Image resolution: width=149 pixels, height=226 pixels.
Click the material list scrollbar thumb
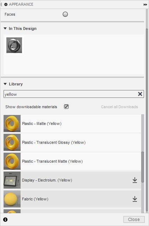(142, 167)
